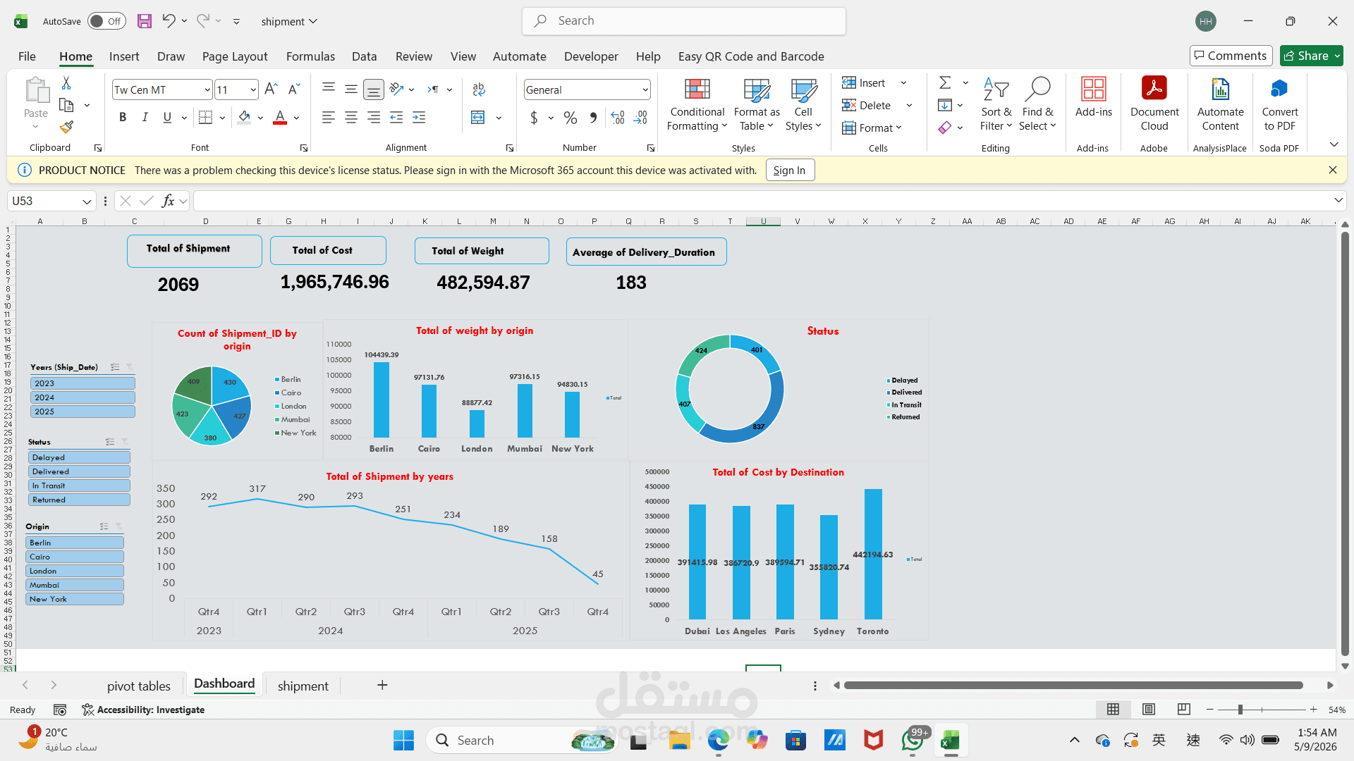Open the pivot tables sheet tab
The width and height of the screenshot is (1354, 761).
coord(139,686)
